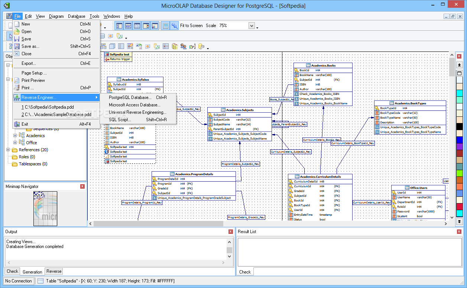This screenshot has height=288, width=467.
Task: Click the database key icon in bottom toolbar
Action: pos(201,47)
